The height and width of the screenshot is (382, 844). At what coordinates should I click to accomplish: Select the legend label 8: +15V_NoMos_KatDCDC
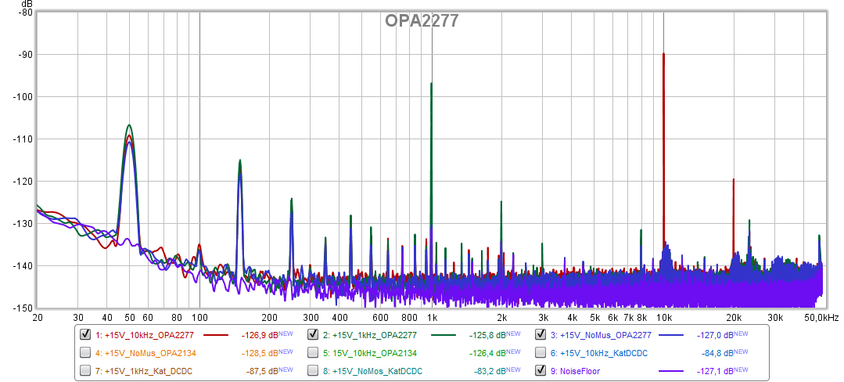tap(373, 371)
